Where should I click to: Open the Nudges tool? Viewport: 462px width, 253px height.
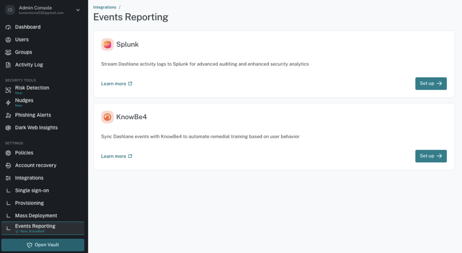pyautogui.click(x=43, y=103)
